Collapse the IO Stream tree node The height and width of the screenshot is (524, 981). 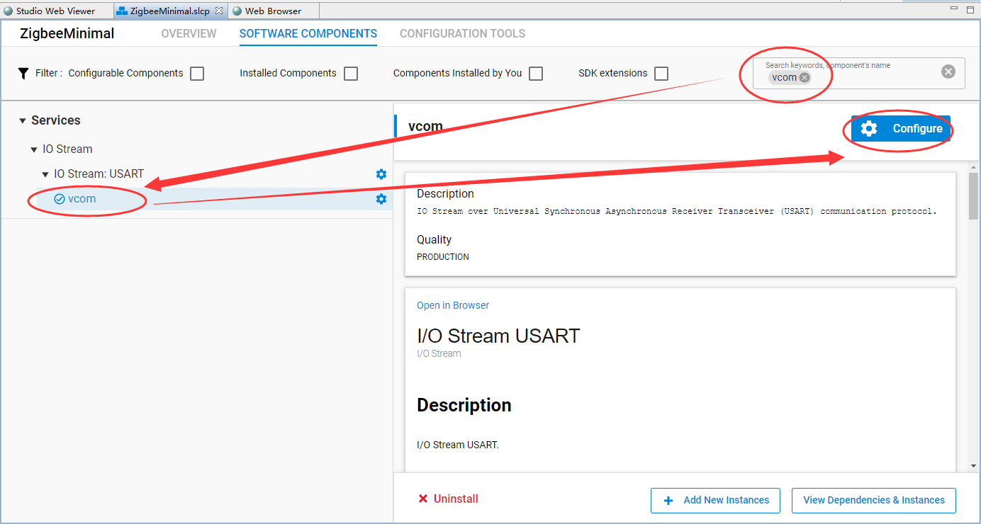(x=34, y=149)
